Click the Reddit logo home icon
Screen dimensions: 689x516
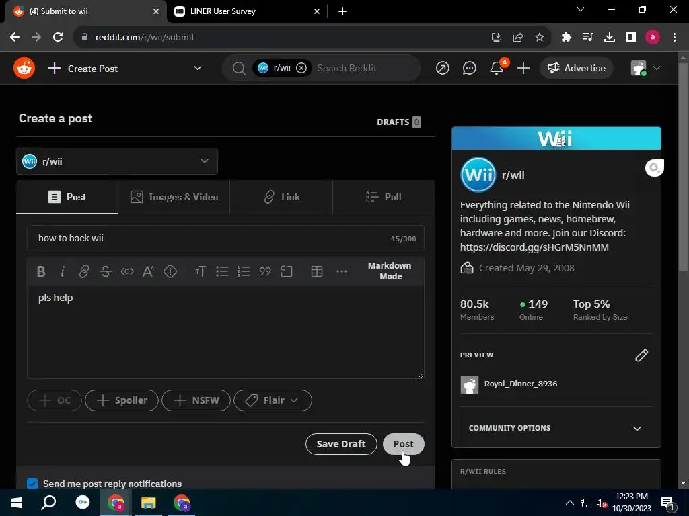point(24,68)
